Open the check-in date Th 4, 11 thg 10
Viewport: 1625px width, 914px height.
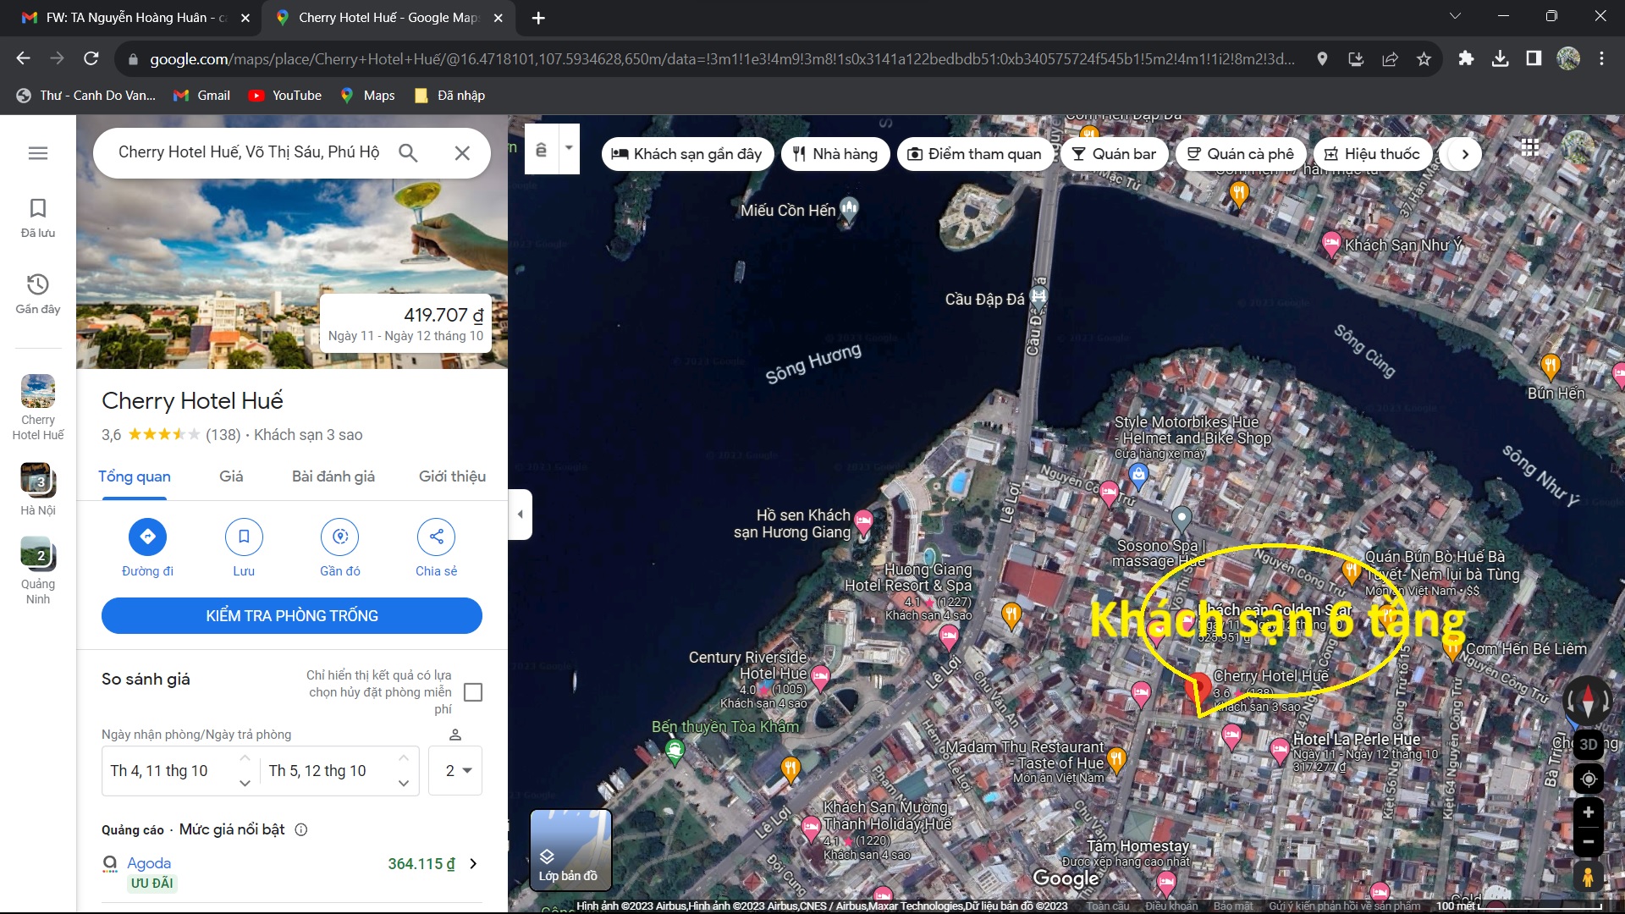(159, 771)
